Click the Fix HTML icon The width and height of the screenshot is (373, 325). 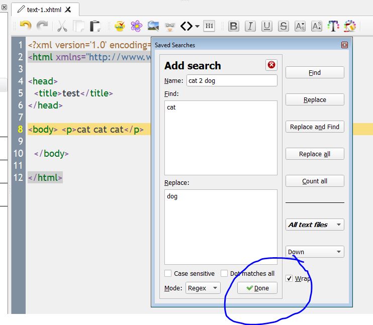pos(120,26)
